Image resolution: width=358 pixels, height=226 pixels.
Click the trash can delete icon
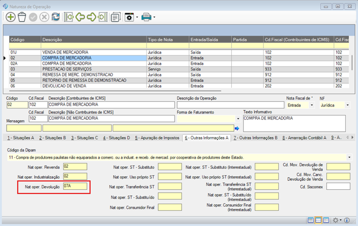(22, 17)
